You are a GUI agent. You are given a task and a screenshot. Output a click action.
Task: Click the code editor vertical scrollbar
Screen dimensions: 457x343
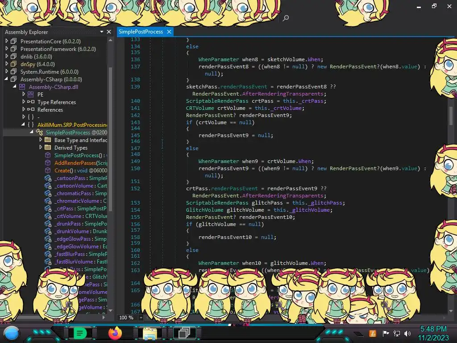(451, 115)
